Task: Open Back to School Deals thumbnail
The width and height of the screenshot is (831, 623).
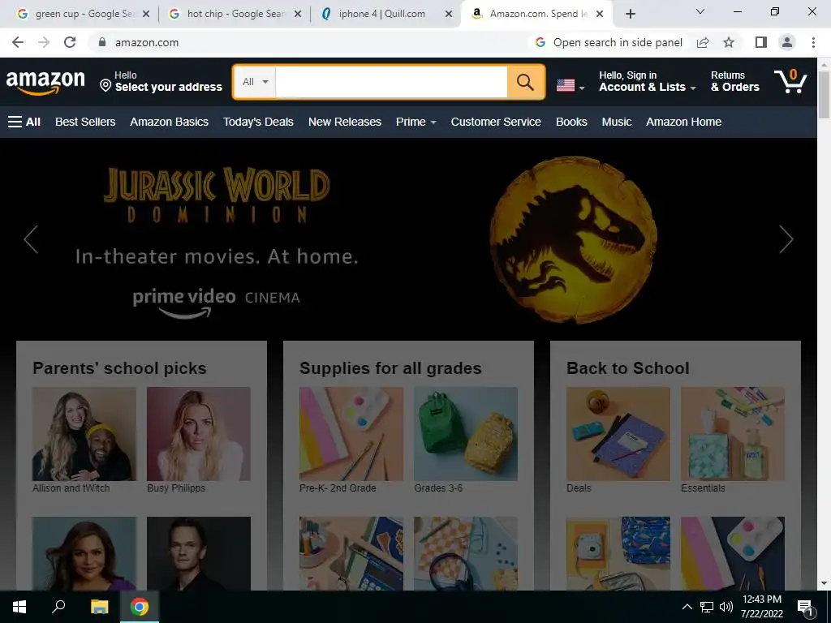Action: 618,434
